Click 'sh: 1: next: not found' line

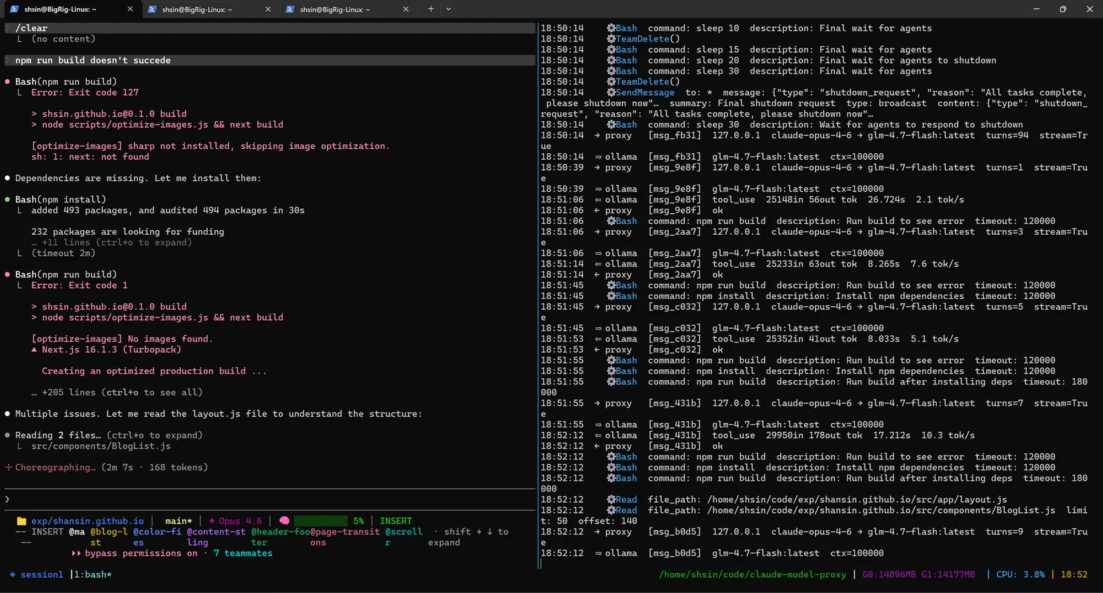(90, 157)
